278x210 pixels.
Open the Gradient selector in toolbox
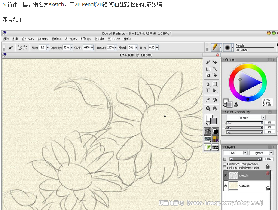[215, 131]
